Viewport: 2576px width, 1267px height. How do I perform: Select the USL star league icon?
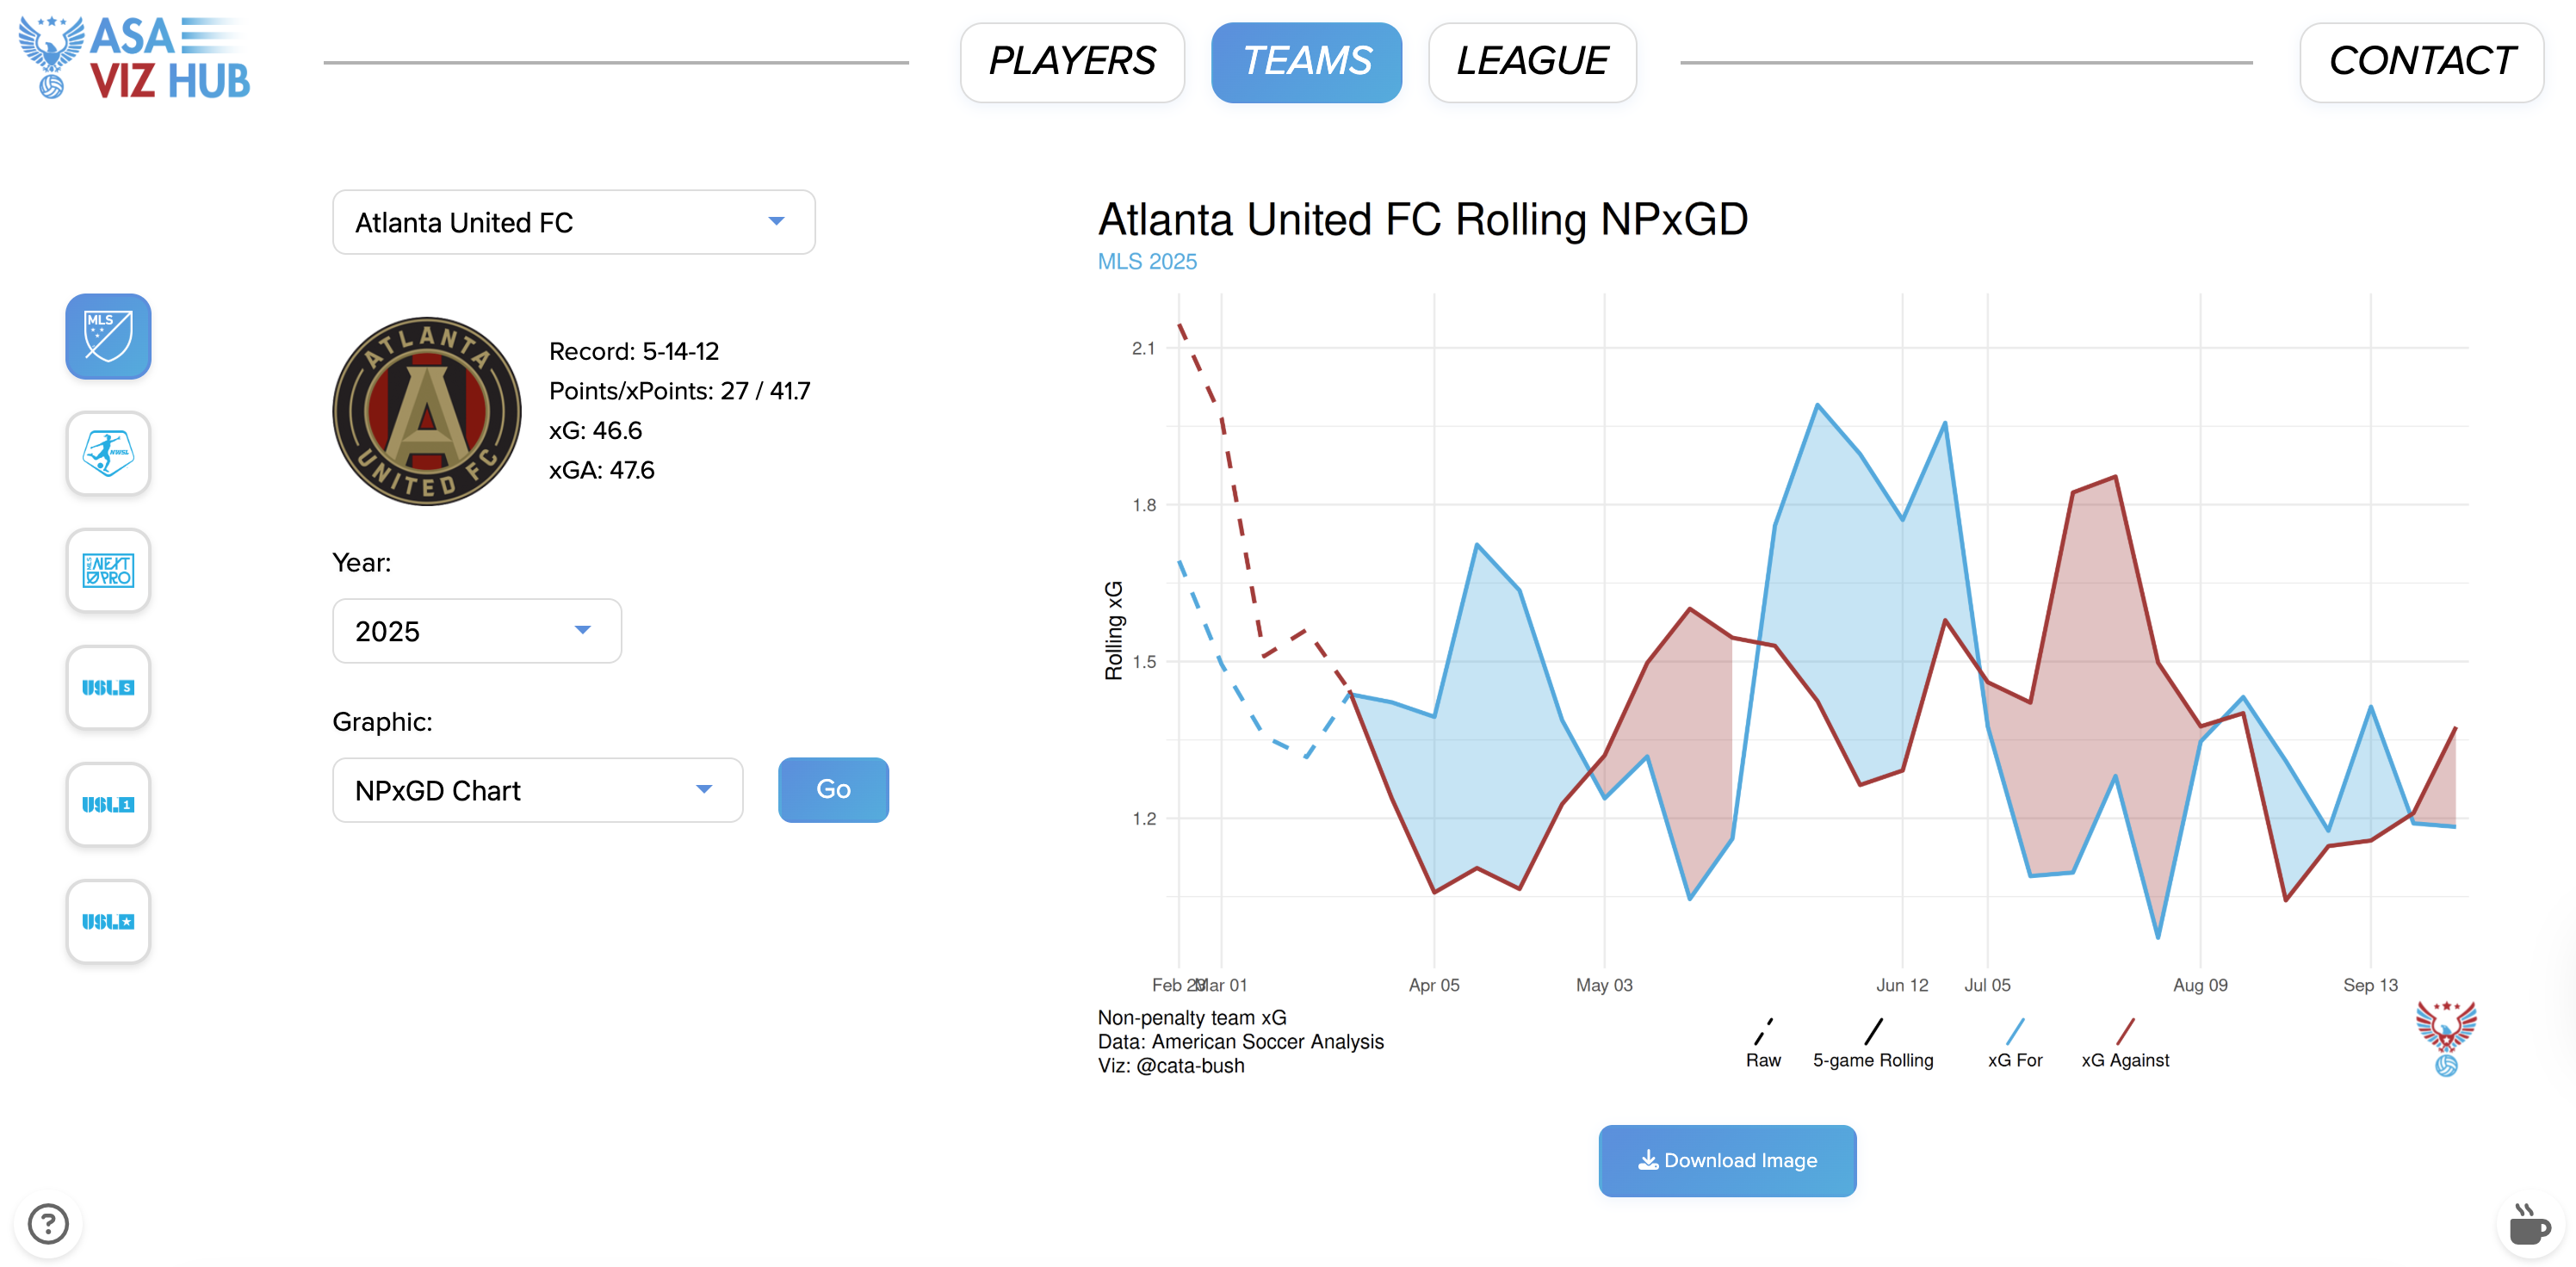click(x=108, y=921)
